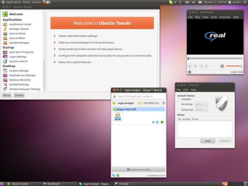Open Source Center item
Screen dimensions: 248x186
17,33
